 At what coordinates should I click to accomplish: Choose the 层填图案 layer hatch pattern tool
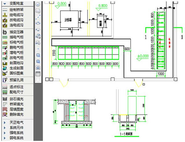(13, 109)
